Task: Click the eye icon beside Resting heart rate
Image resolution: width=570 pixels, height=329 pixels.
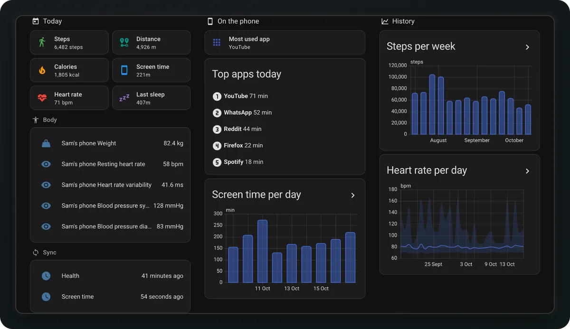Action: pyautogui.click(x=46, y=164)
